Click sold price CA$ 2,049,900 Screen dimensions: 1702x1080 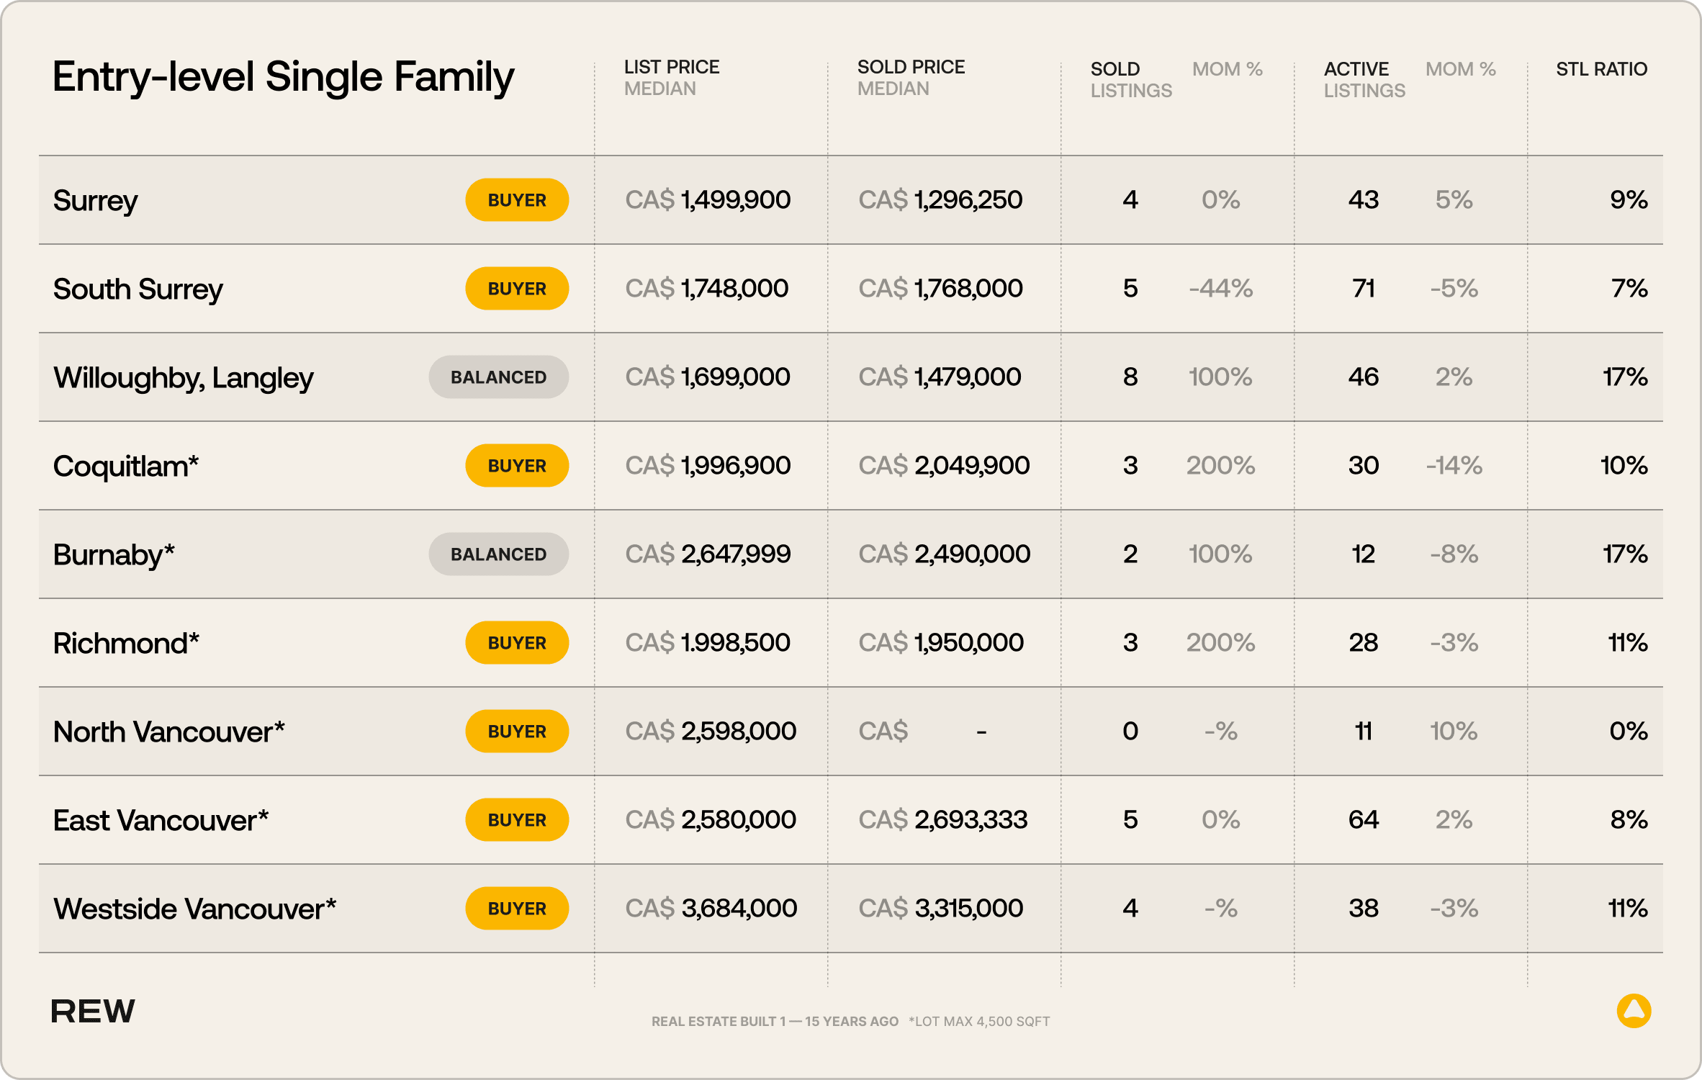[x=944, y=465]
